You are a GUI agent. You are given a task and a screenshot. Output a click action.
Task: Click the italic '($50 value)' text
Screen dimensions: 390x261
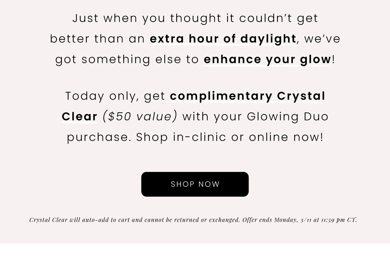pyautogui.click(x=140, y=117)
